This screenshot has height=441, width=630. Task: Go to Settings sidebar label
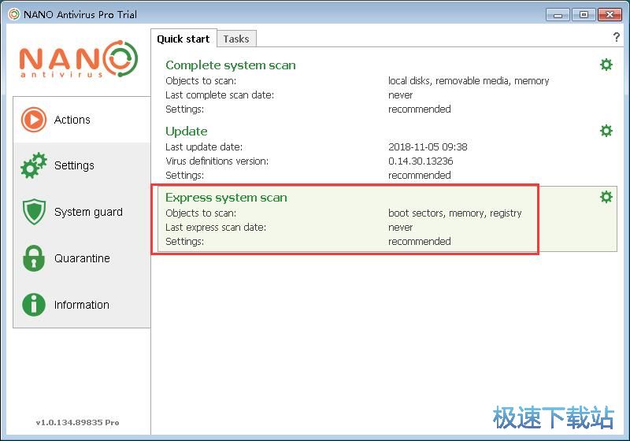pos(74,165)
